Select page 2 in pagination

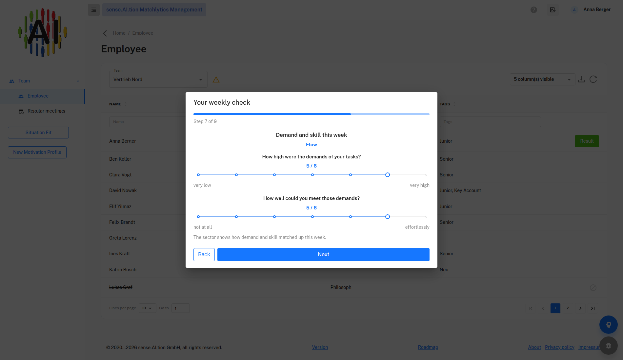[x=568, y=308]
